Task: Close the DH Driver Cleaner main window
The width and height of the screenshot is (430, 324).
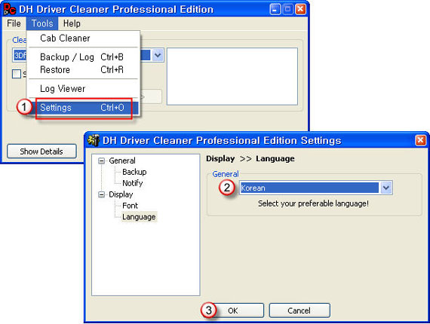Action: 300,9
